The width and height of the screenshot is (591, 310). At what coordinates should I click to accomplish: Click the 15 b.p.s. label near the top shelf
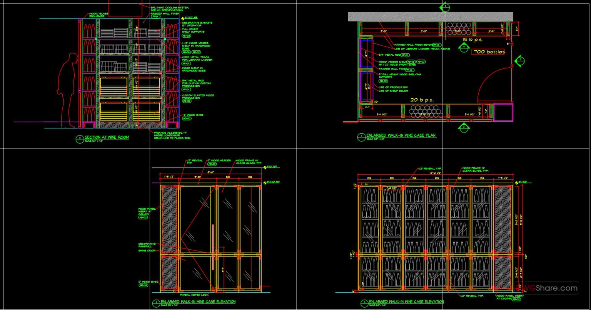[x=473, y=39]
